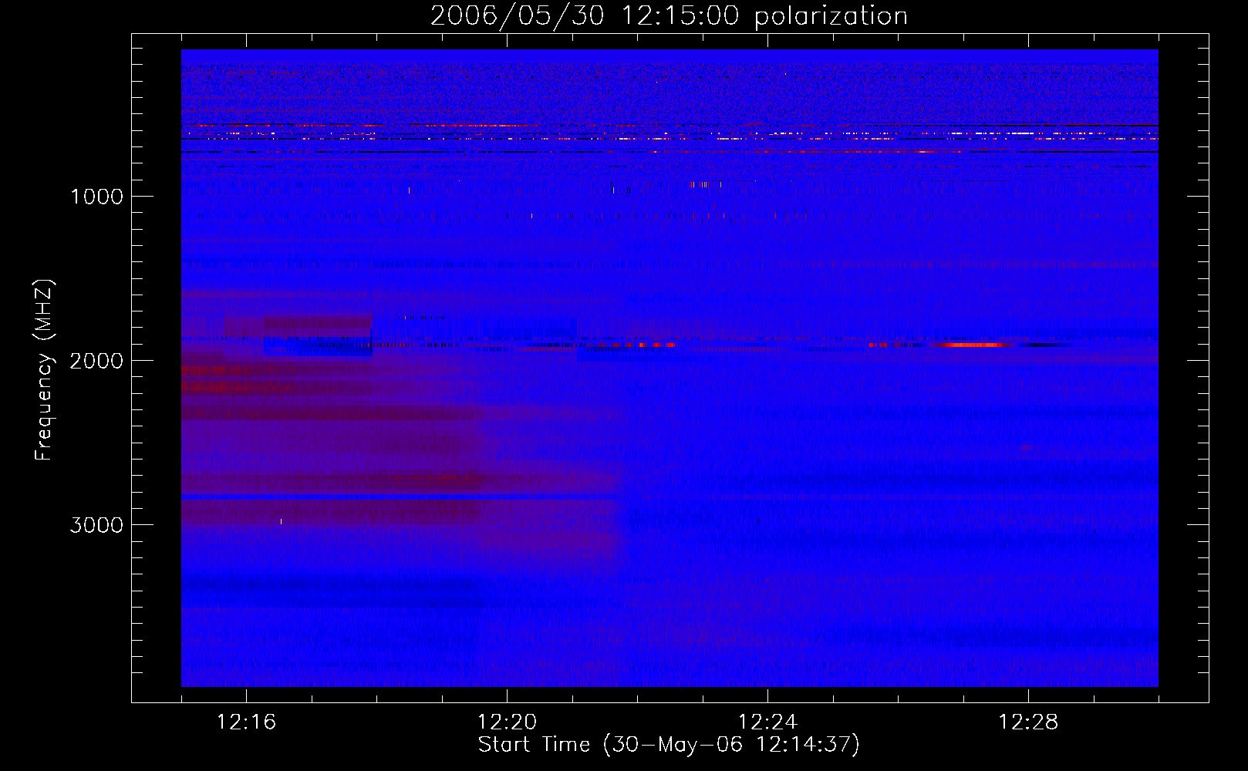Click the 12:16 time tick label
The width and height of the screenshot is (1248, 771).
pos(246,722)
